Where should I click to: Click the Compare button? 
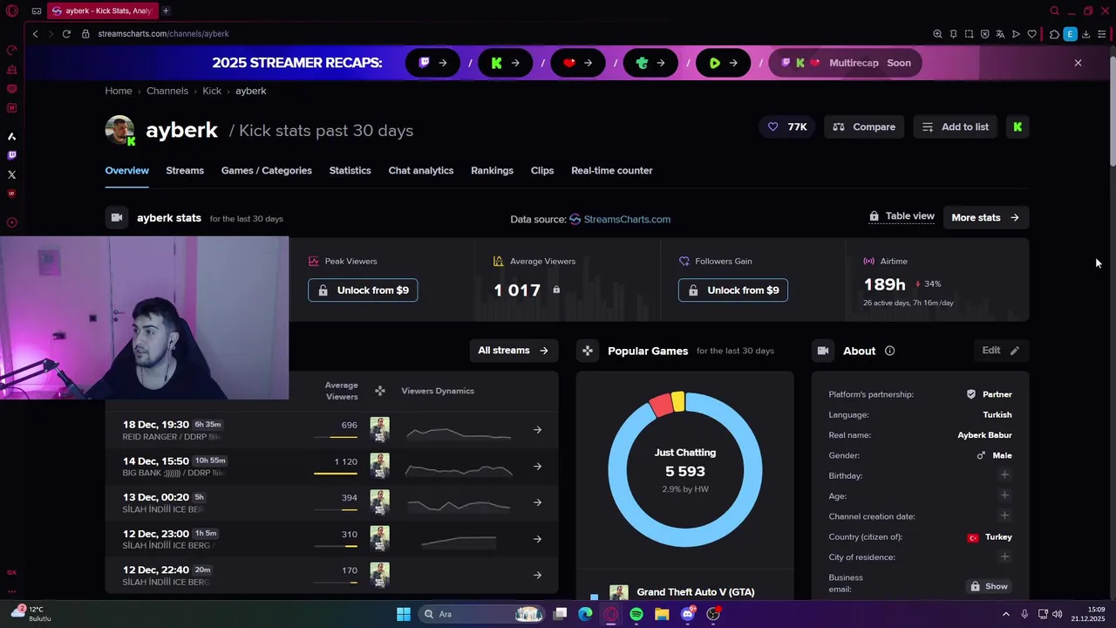tap(864, 126)
